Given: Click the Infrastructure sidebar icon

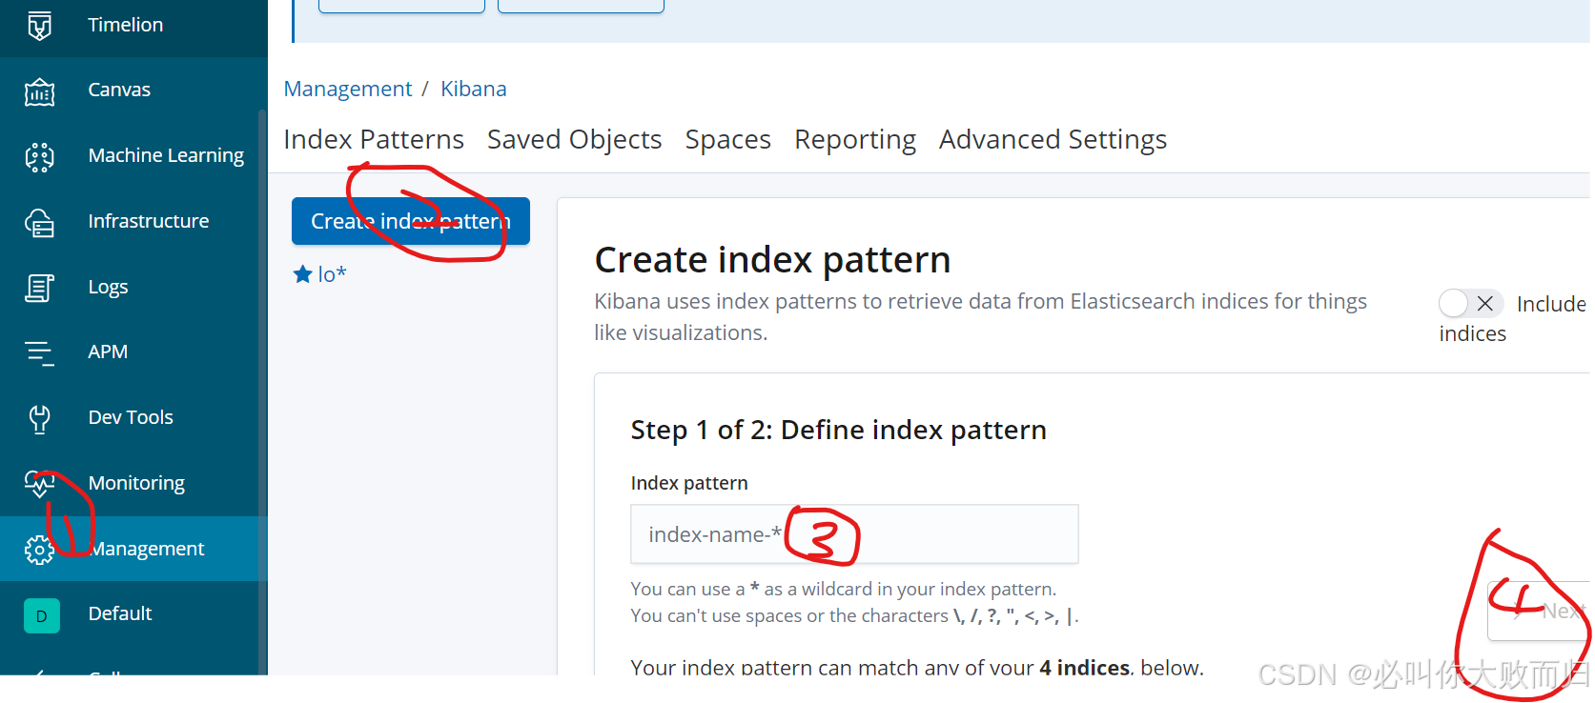Looking at the screenshot, I should click(39, 222).
